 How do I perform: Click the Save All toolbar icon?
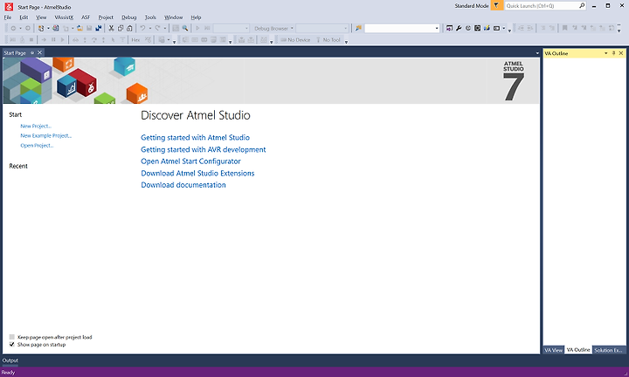pyautogui.click(x=98, y=29)
